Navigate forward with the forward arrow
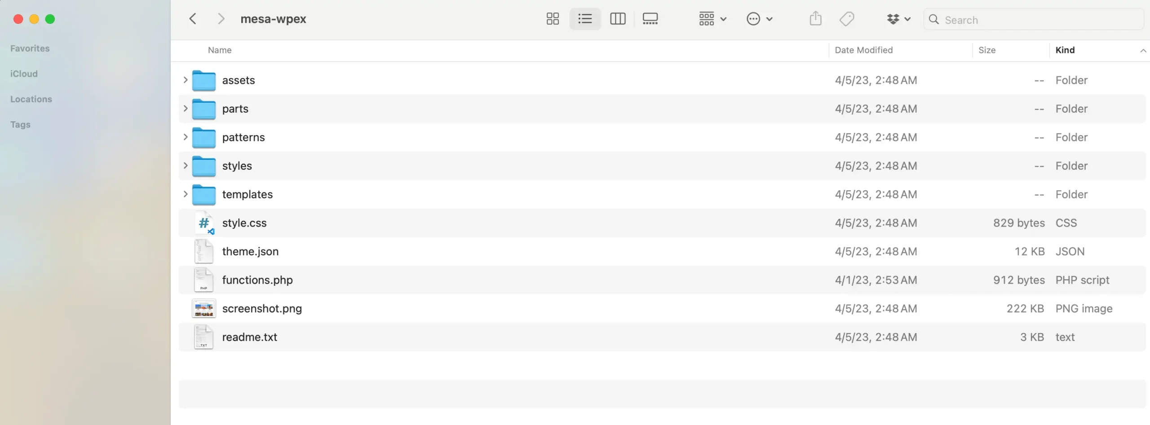 221,18
